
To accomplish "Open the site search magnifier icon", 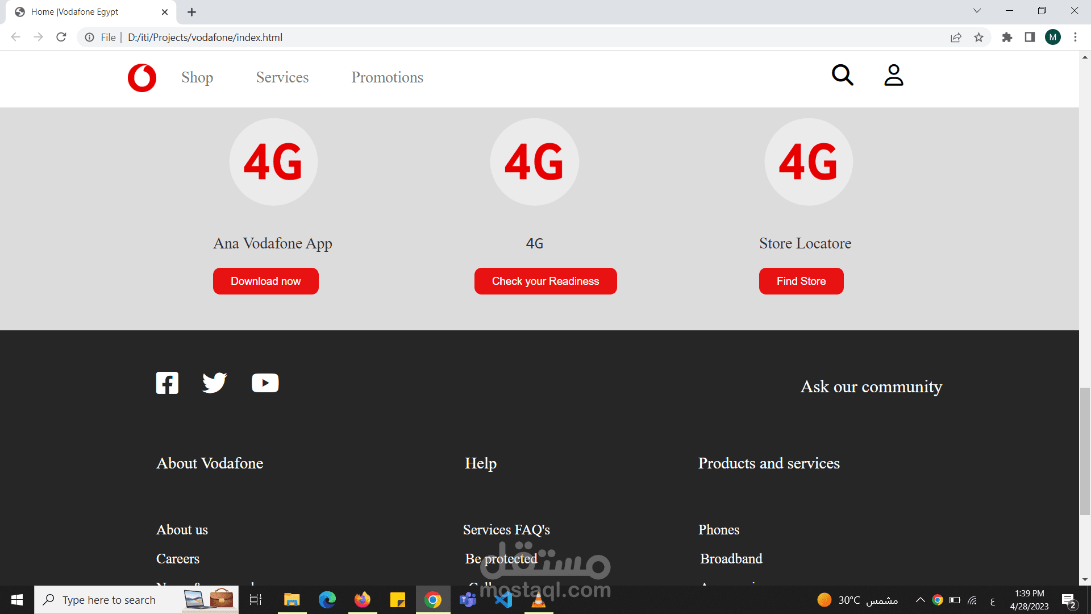I will point(842,75).
